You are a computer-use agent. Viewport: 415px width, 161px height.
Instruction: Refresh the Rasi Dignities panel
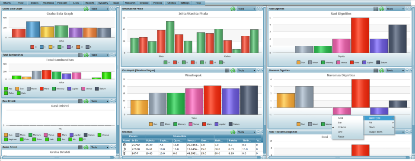pos(381,9)
